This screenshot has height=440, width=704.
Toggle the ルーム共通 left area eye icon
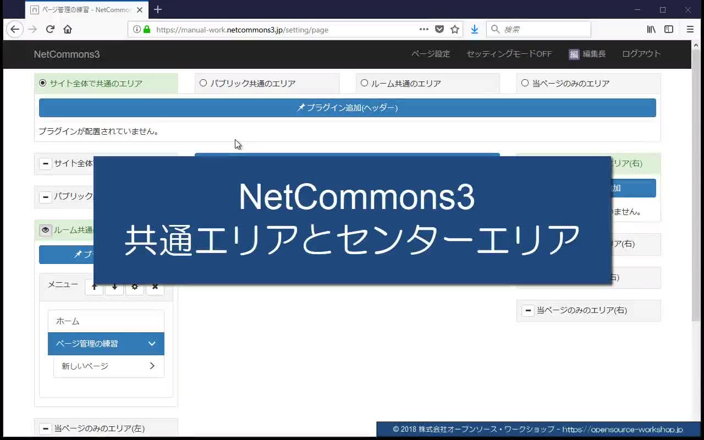click(x=46, y=230)
